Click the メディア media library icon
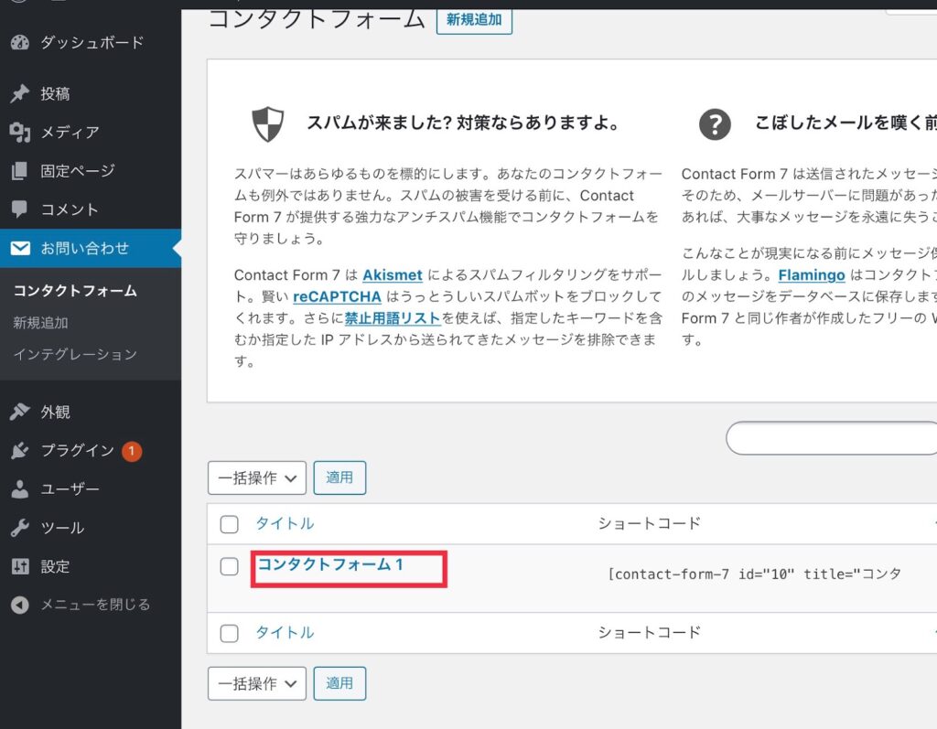Image resolution: width=937 pixels, height=729 pixels. (x=19, y=133)
